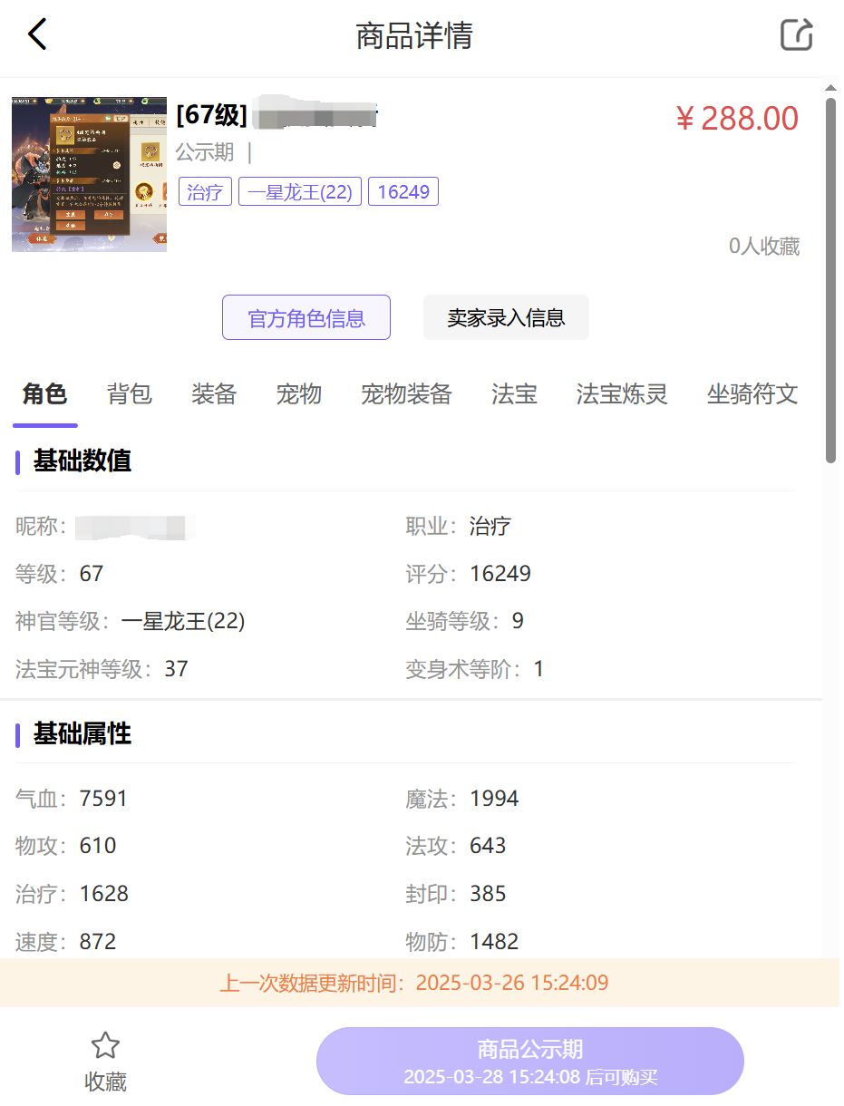Click the 上一次数据更新时间 notice bar

click(420, 983)
